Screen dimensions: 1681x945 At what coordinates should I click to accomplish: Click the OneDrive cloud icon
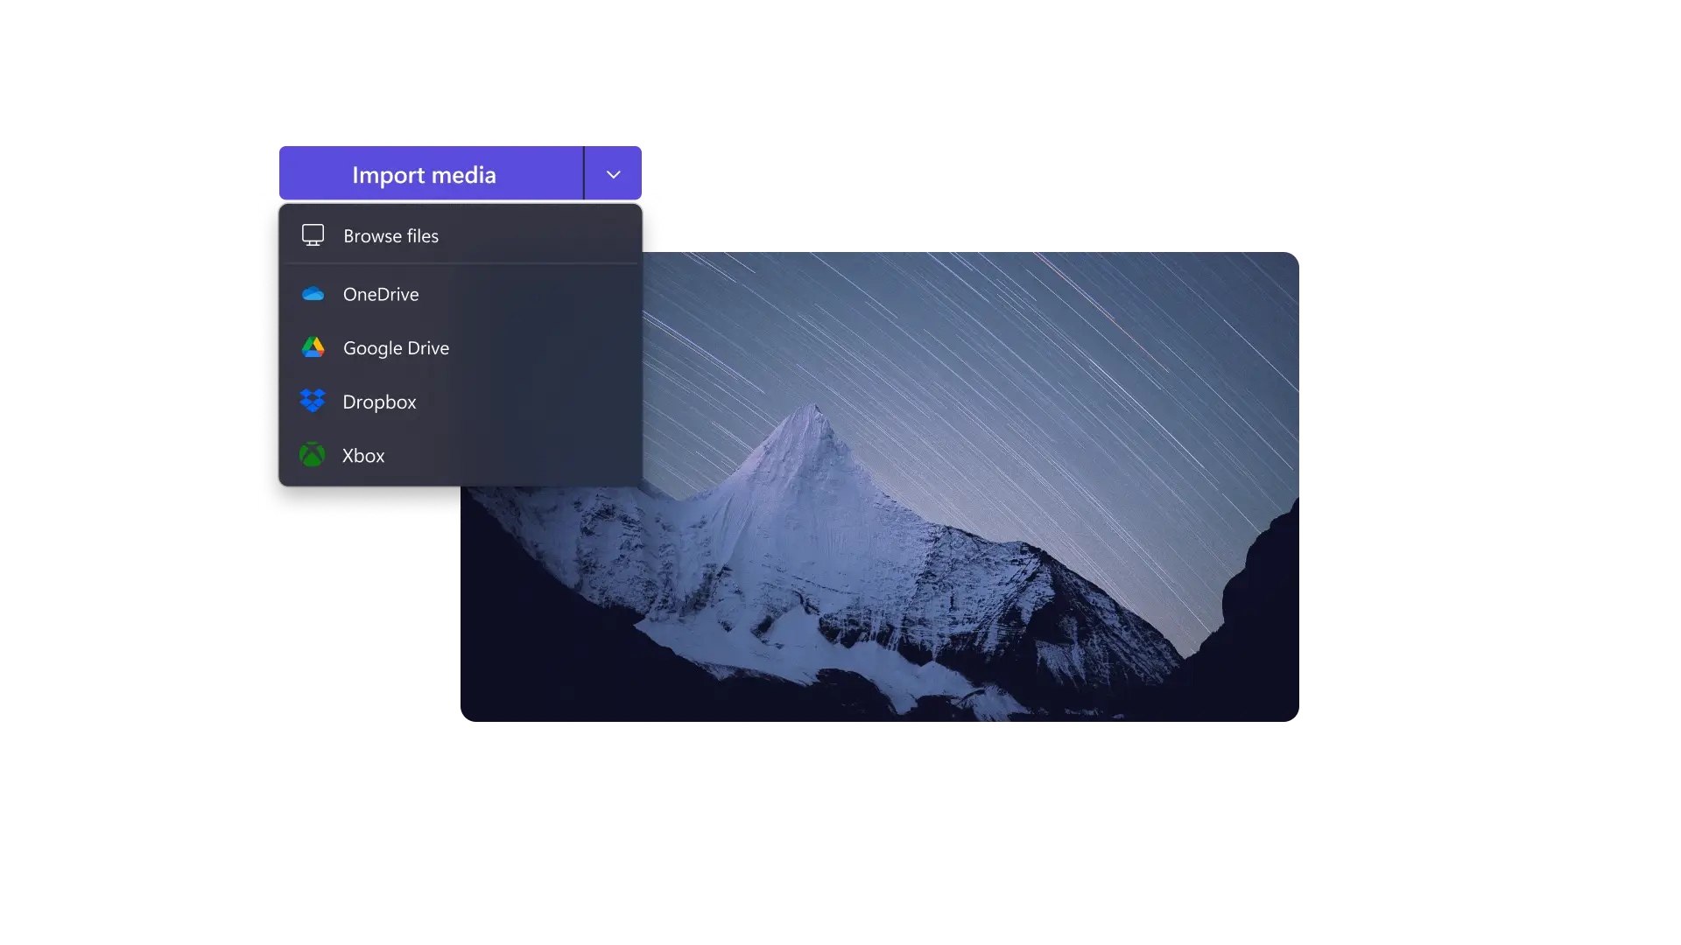pyautogui.click(x=313, y=294)
